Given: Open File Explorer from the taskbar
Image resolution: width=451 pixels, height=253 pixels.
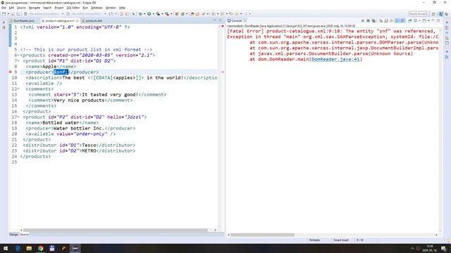Looking at the screenshot, I should 29,248.
